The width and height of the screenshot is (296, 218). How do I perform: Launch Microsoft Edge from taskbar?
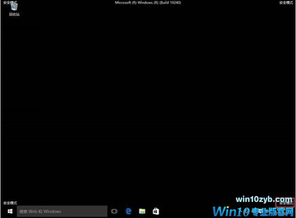128,211
